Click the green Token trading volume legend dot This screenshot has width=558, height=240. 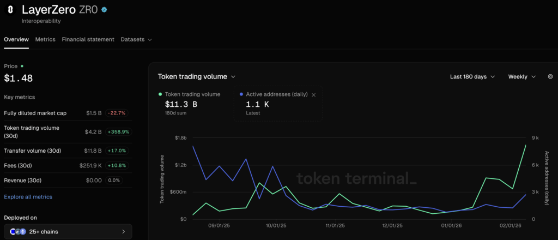tap(160, 94)
